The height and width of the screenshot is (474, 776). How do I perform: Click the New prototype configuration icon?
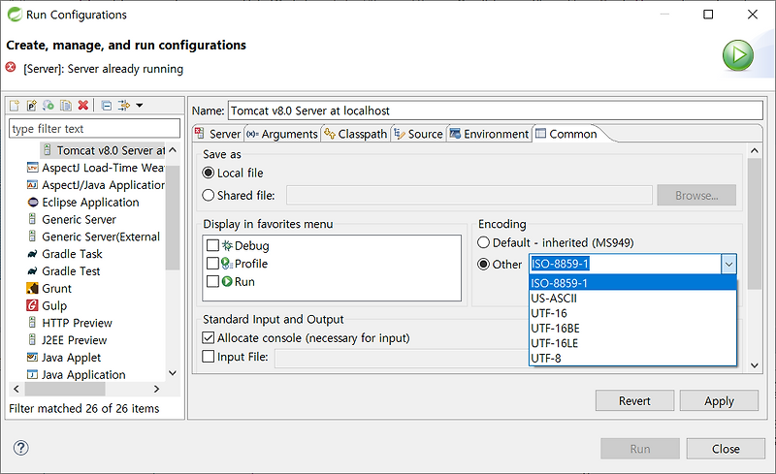pyautogui.click(x=32, y=106)
